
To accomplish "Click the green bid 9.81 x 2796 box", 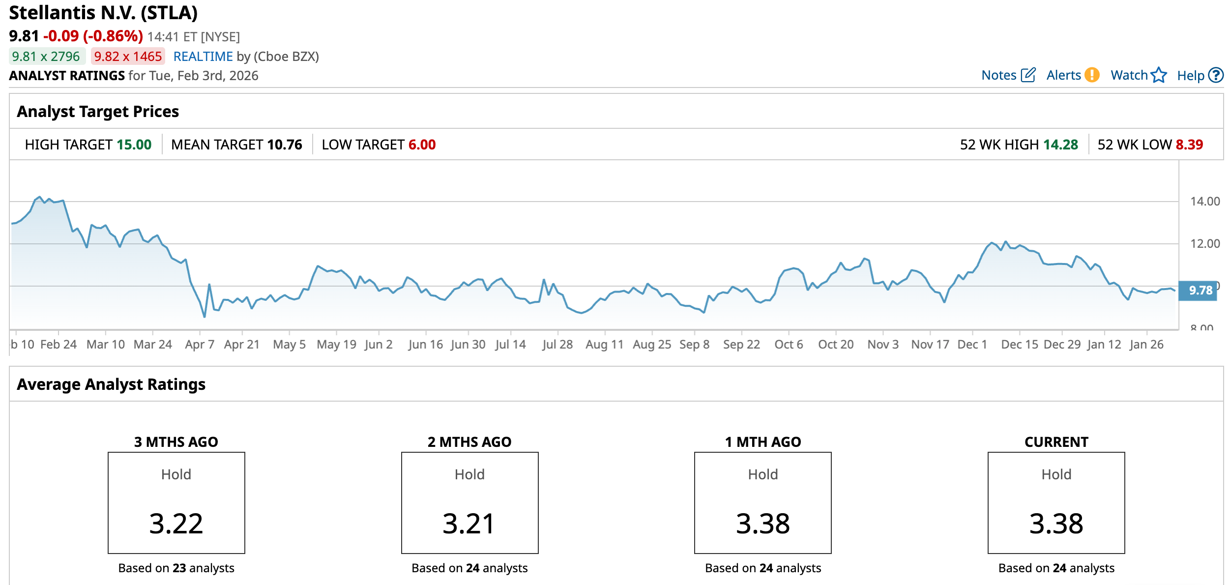I will (46, 57).
